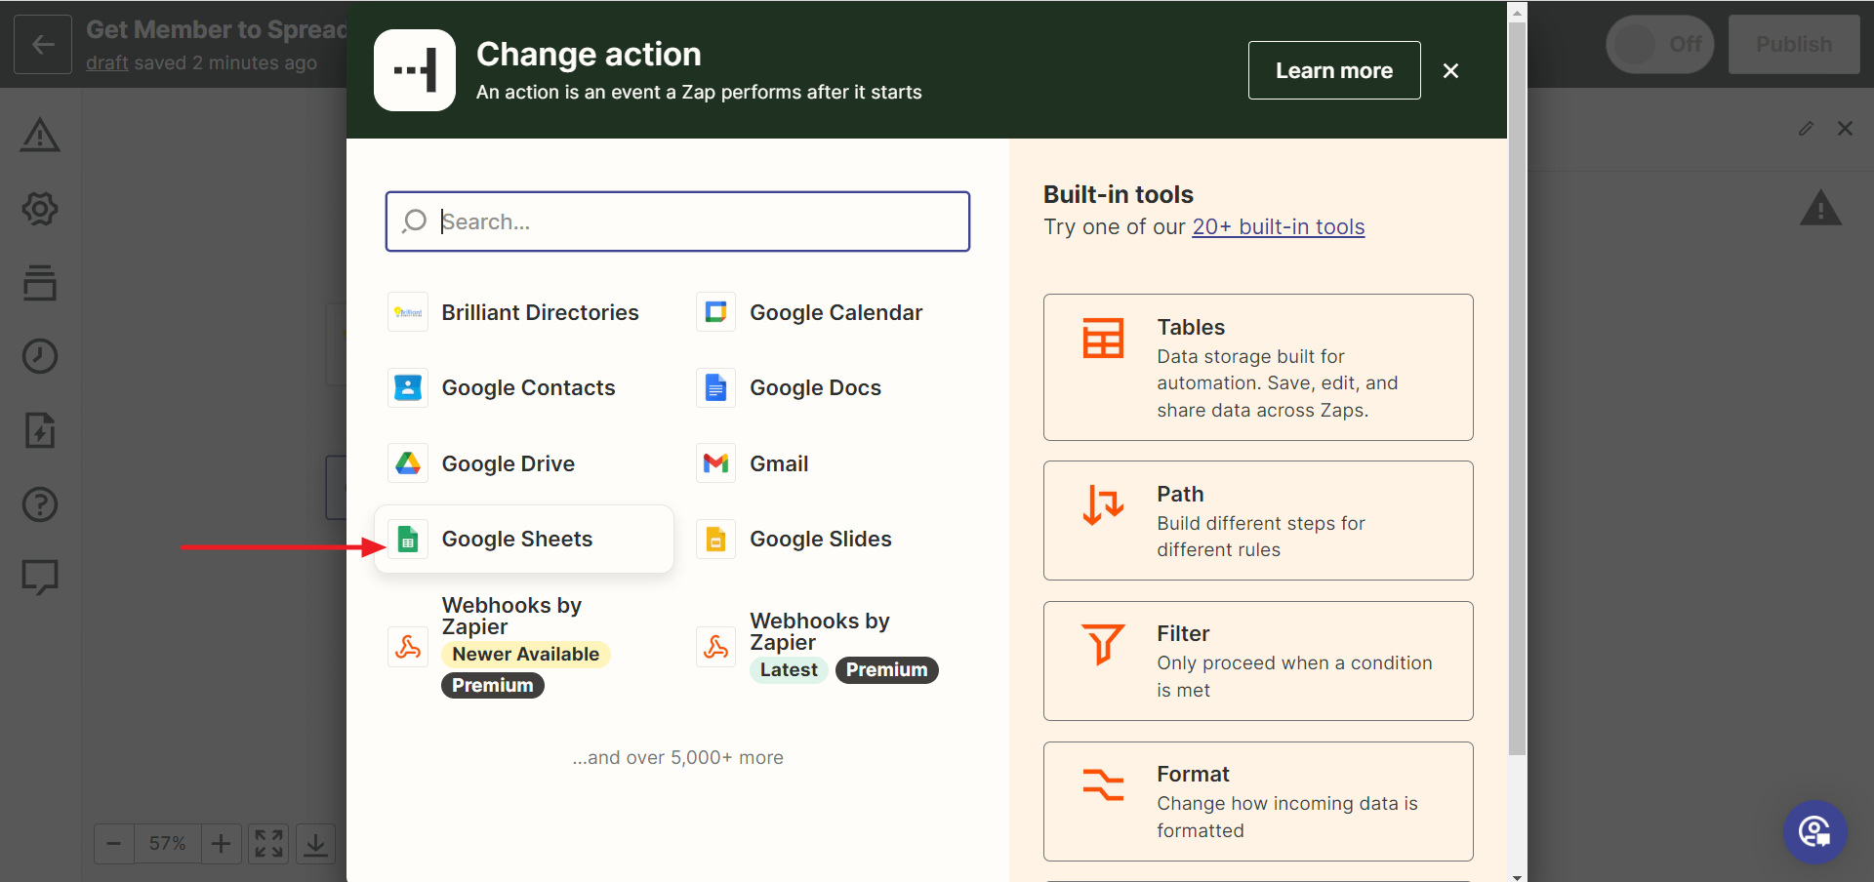
Task: Open the Tables built-in tool card
Action: [1258, 367]
